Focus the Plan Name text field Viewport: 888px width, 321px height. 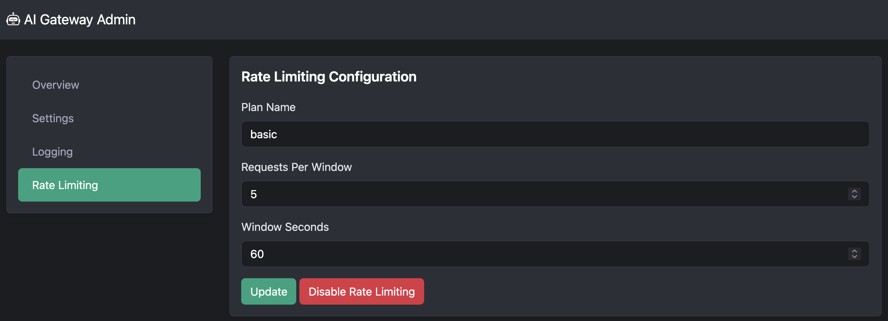click(555, 134)
